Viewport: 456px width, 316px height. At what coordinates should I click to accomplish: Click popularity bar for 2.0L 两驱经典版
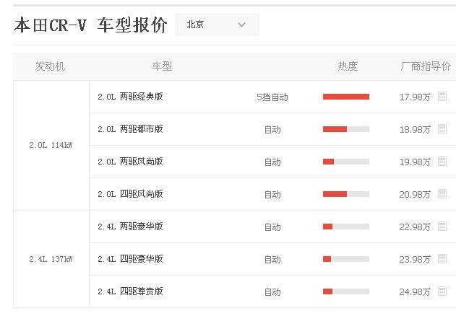click(345, 97)
